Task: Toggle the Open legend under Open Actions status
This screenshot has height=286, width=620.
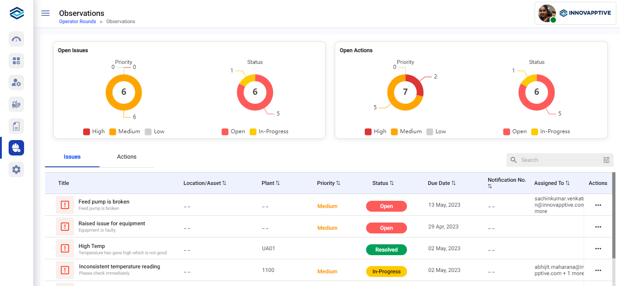Action: click(x=515, y=131)
